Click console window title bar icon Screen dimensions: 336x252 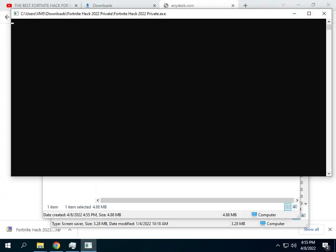[x=16, y=13]
